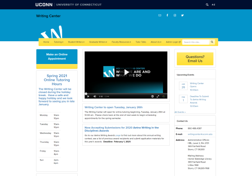Mute the video with speaker icon
The height and width of the screenshot is (176, 252).
95,96
